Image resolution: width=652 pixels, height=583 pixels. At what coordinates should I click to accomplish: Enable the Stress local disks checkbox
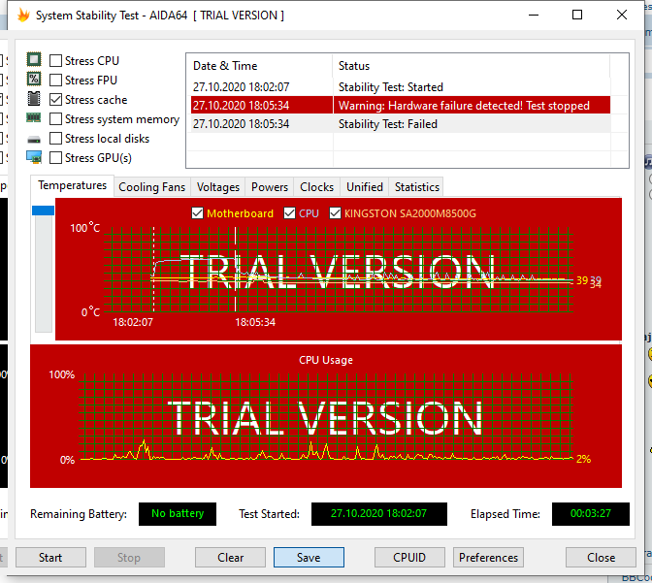click(55, 138)
